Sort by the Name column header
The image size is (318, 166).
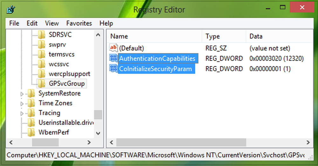(154, 36)
